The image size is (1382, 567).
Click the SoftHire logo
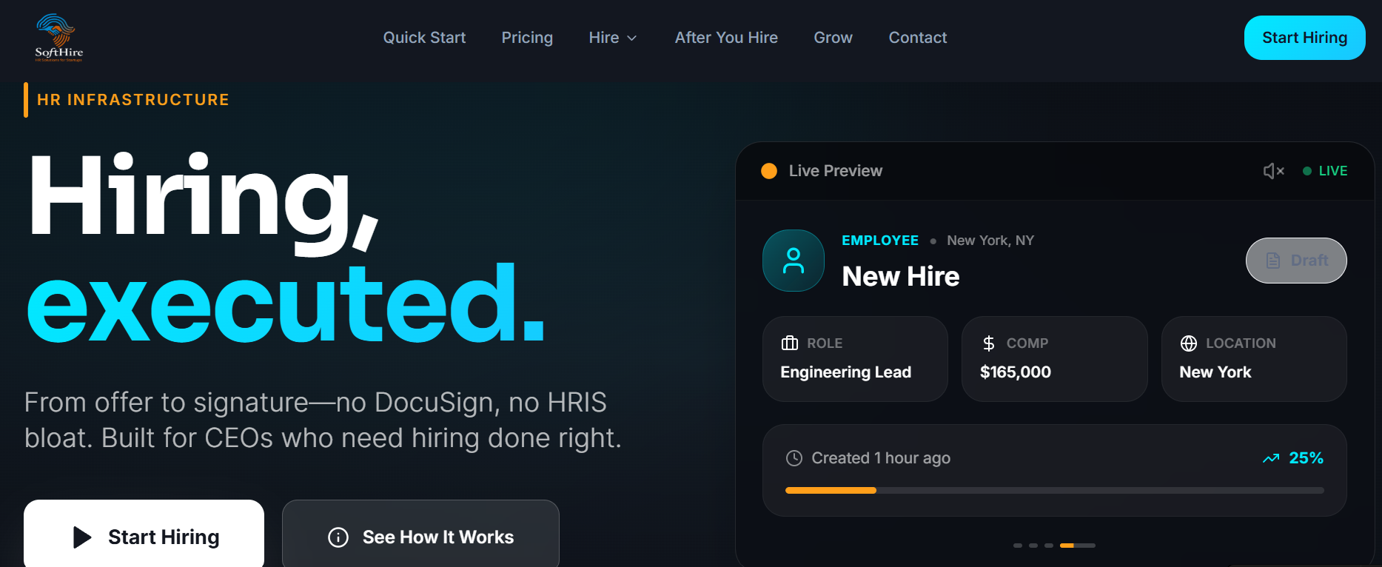[58, 38]
